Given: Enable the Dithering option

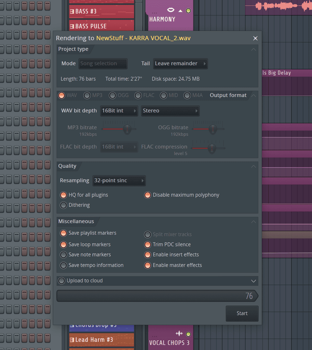Looking at the screenshot, I should point(63,205).
